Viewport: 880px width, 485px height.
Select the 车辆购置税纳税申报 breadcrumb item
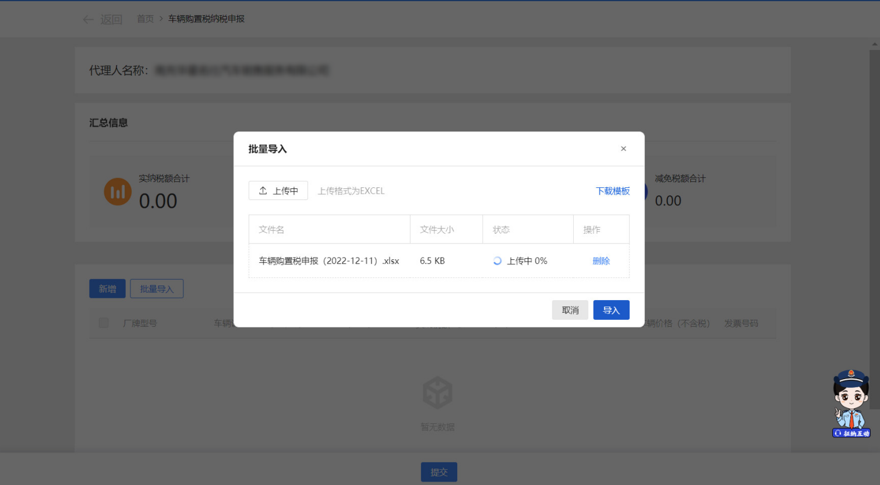pos(206,19)
